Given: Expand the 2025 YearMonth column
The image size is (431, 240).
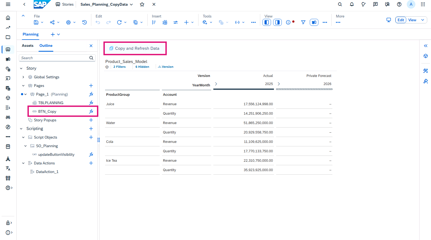Looking at the screenshot, I should [x=216, y=84].
